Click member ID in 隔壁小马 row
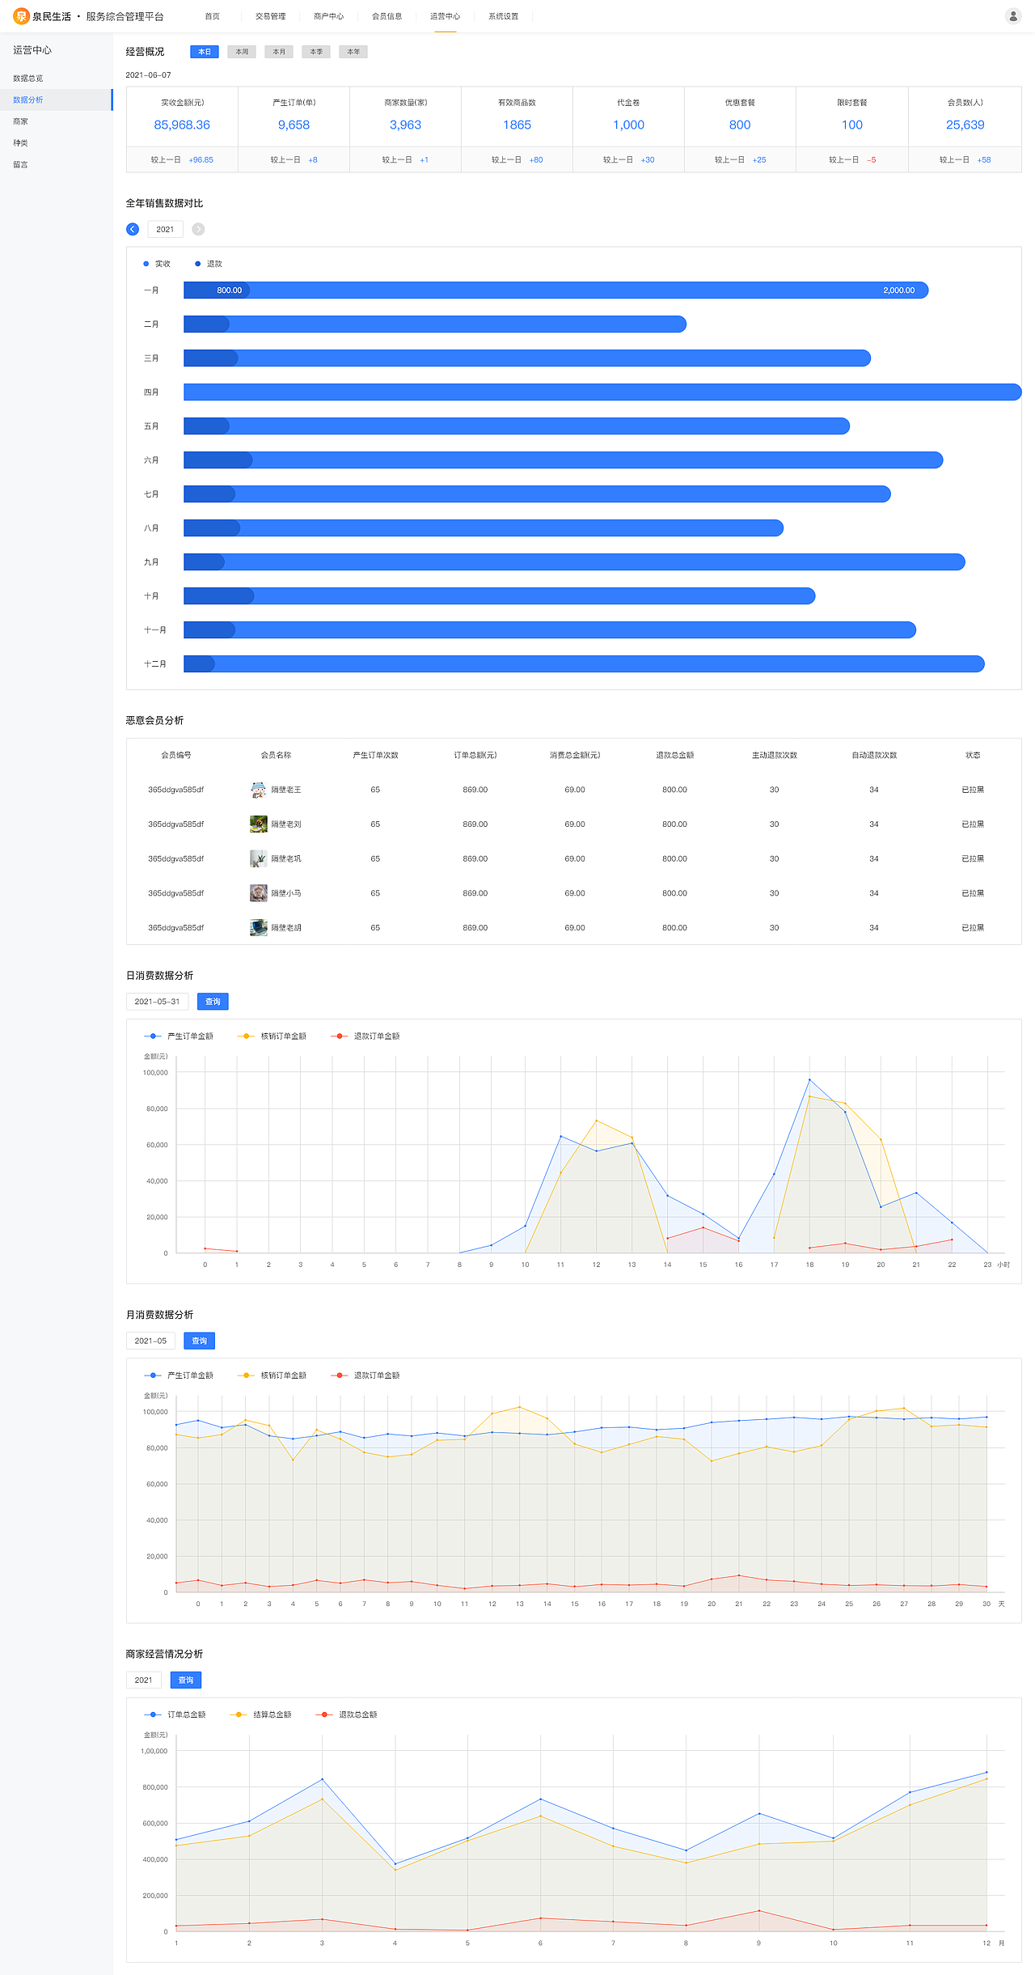1035x1975 pixels. pos(175,893)
